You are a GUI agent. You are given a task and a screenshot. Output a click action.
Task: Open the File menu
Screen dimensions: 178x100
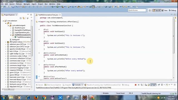click(x=2, y=4)
